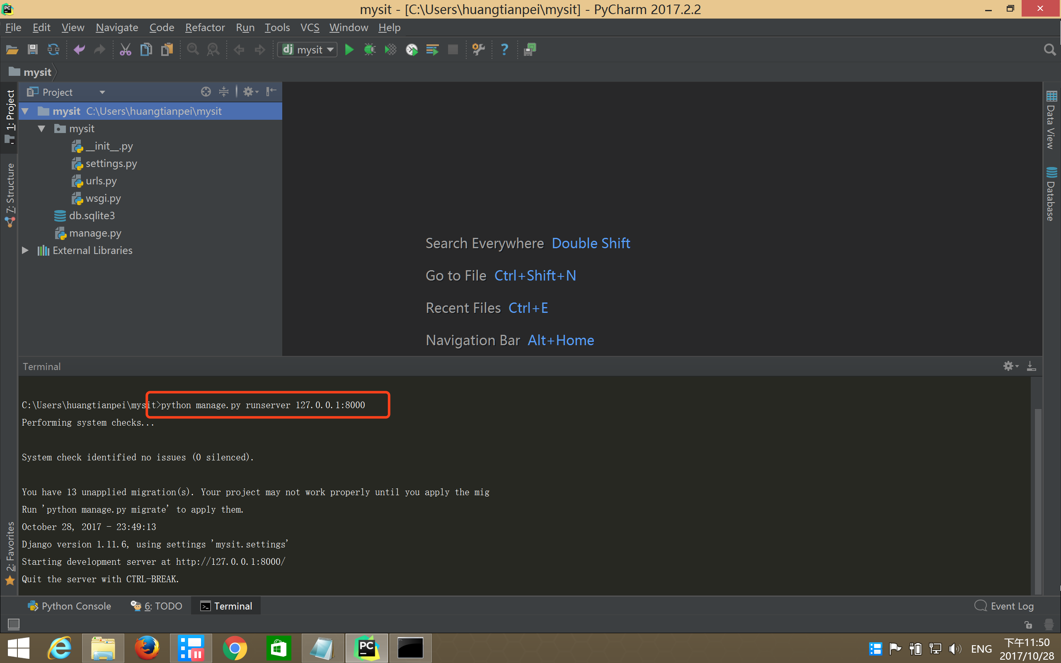Open the Tools menu
This screenshot has height=663, width=1061.
pos(277,28)
